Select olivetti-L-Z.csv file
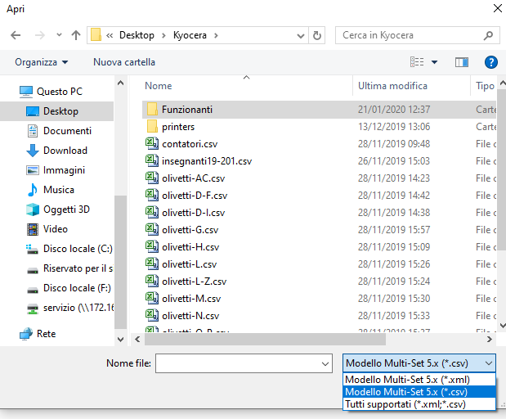This screenshot has height=419, width=506. tap(195, 281)
